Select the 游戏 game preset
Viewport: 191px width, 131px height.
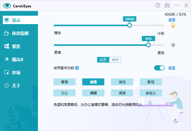(x=122, y=82)
